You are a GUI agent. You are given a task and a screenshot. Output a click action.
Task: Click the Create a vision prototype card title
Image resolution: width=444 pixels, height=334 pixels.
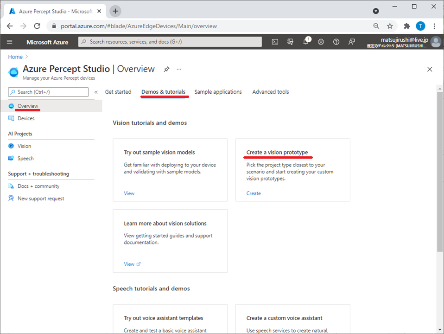277,152
